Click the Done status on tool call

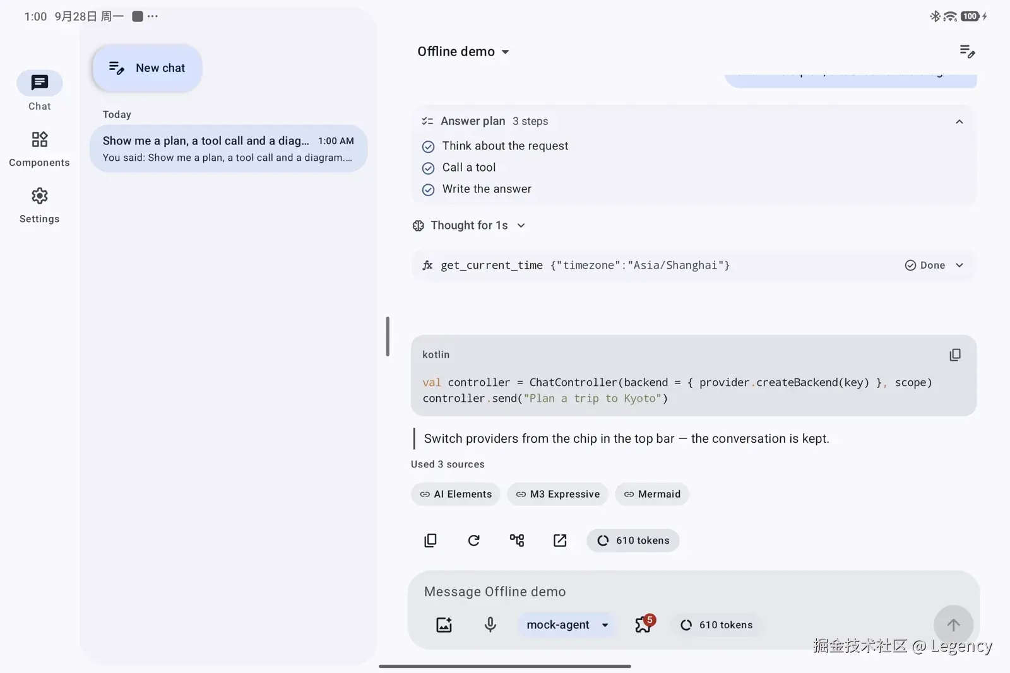pyautogui.click(x=925, y=266)
